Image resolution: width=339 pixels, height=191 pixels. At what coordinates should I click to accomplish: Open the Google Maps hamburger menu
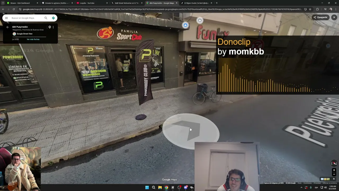pos(6,18)
